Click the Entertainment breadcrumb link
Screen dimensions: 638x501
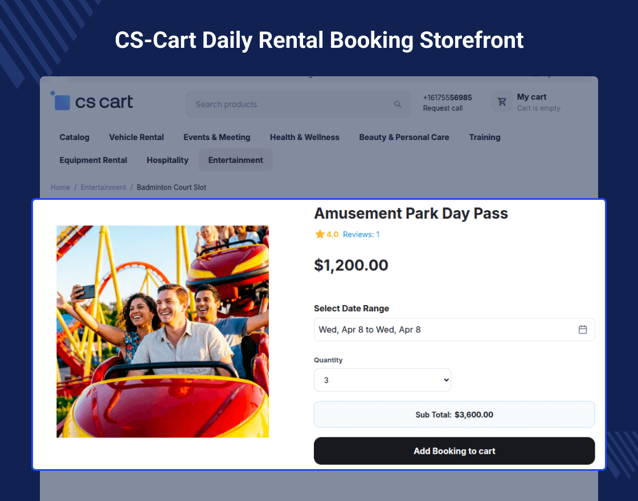tap(103, 187)
